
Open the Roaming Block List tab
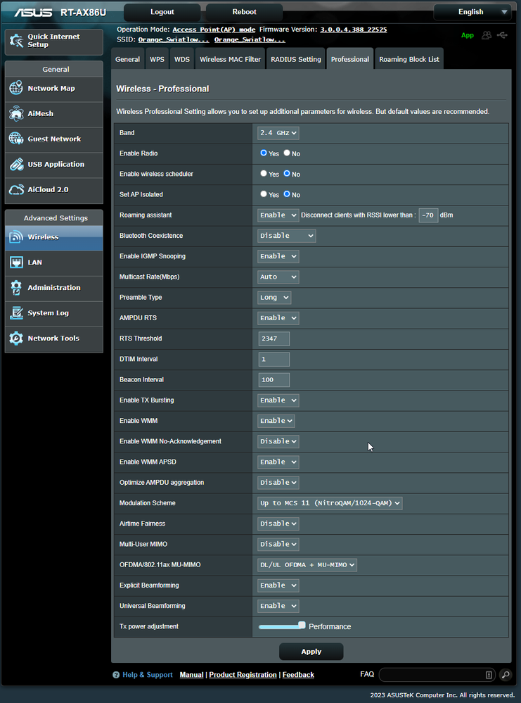click(409, 59)
